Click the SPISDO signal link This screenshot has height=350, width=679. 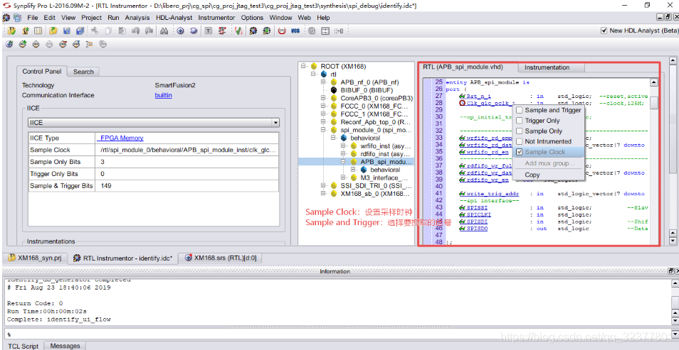tap(477, 229)
